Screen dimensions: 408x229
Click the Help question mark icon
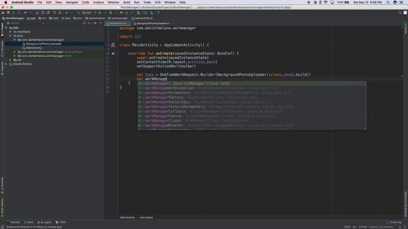[158, 13]
